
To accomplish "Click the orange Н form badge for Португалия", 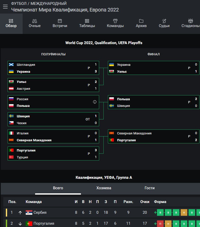I will coord(168,224).
